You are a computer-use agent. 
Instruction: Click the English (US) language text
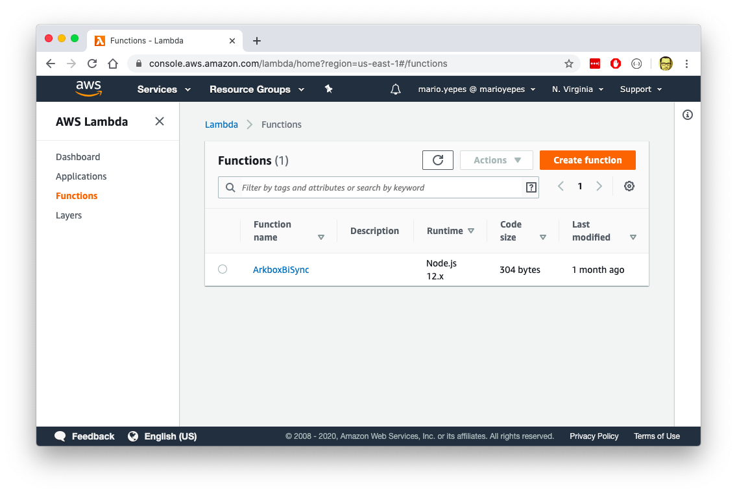[x=171, y=436]
